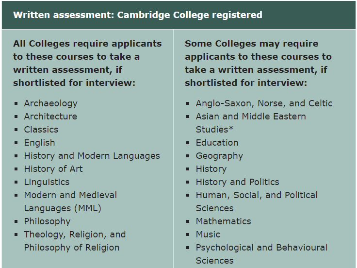Click Philosophy in the left column
Screen dimensions: 357x268
pyautogui.click(x=48, y=221)
